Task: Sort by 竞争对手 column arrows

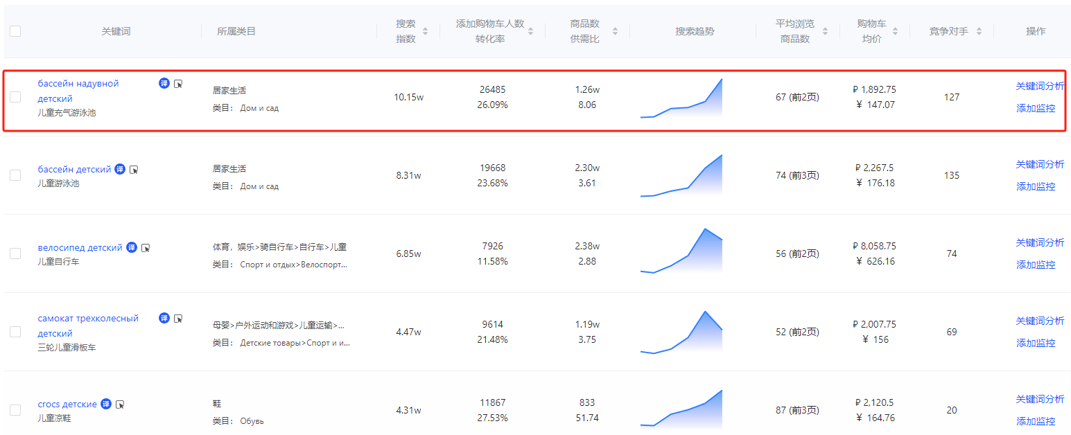Action: click(x=979, y=31)
